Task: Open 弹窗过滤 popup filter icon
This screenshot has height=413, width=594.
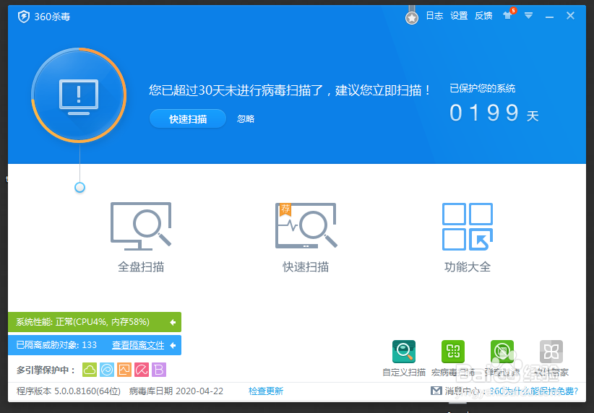Action: pos(502,352)
